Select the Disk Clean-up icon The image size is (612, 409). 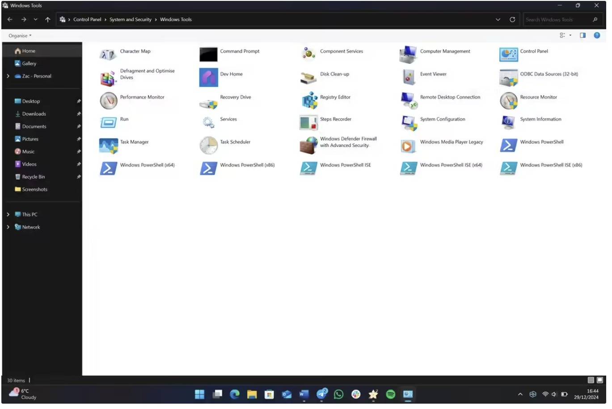(x=308, y=78)
